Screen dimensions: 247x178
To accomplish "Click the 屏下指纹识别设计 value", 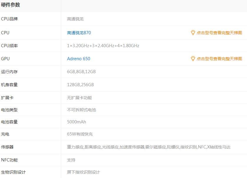I will click(83, 172).
